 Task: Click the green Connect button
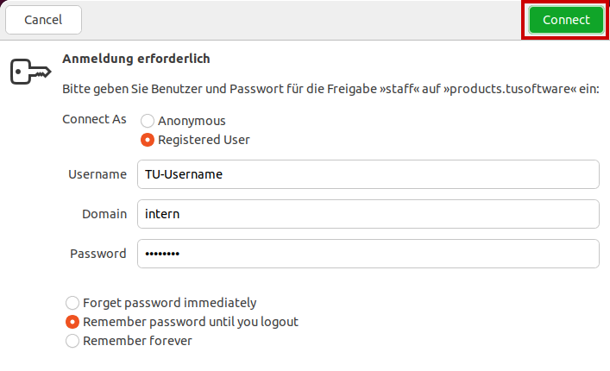566,20
